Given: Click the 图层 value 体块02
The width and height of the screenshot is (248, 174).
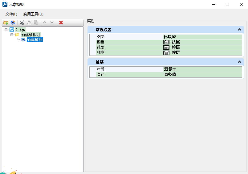Looking at the screenshot, I should click(x=202, y=37).
